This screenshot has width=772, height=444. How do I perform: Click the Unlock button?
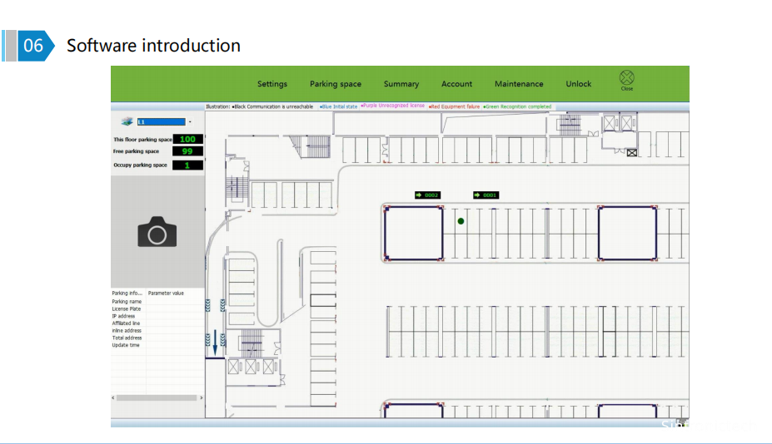pyautogui.click(x=579, y=84)
